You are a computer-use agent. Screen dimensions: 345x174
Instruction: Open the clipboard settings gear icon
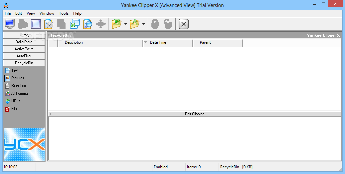49,24
